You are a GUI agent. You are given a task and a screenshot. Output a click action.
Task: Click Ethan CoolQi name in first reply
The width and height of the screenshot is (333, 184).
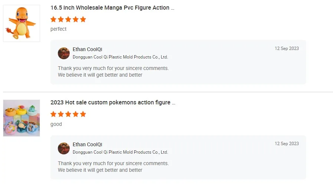[x=88, y=50]
